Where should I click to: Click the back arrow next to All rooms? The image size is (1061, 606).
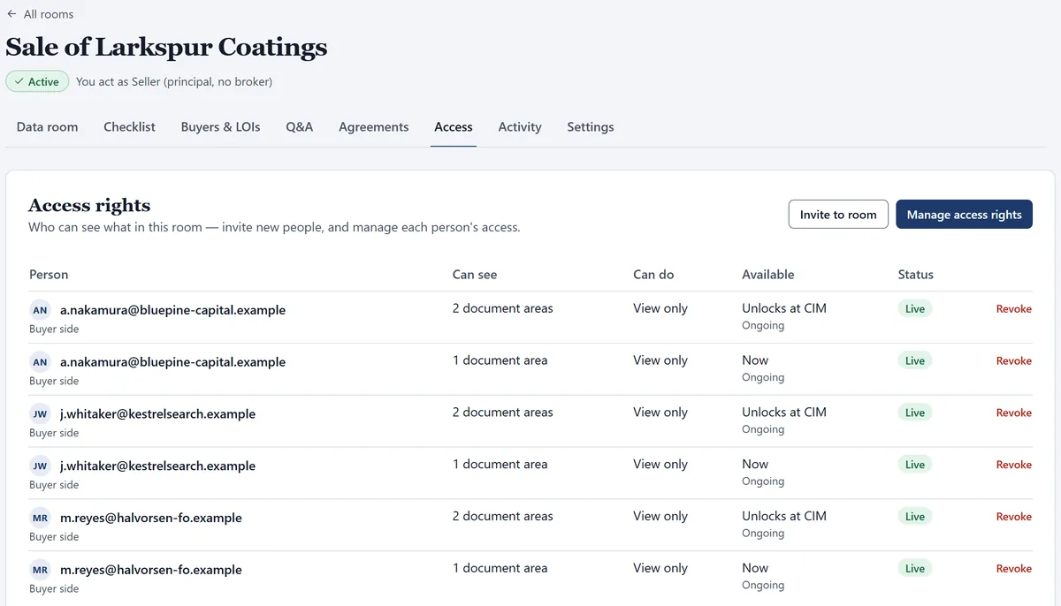click(x=11, y=14)
